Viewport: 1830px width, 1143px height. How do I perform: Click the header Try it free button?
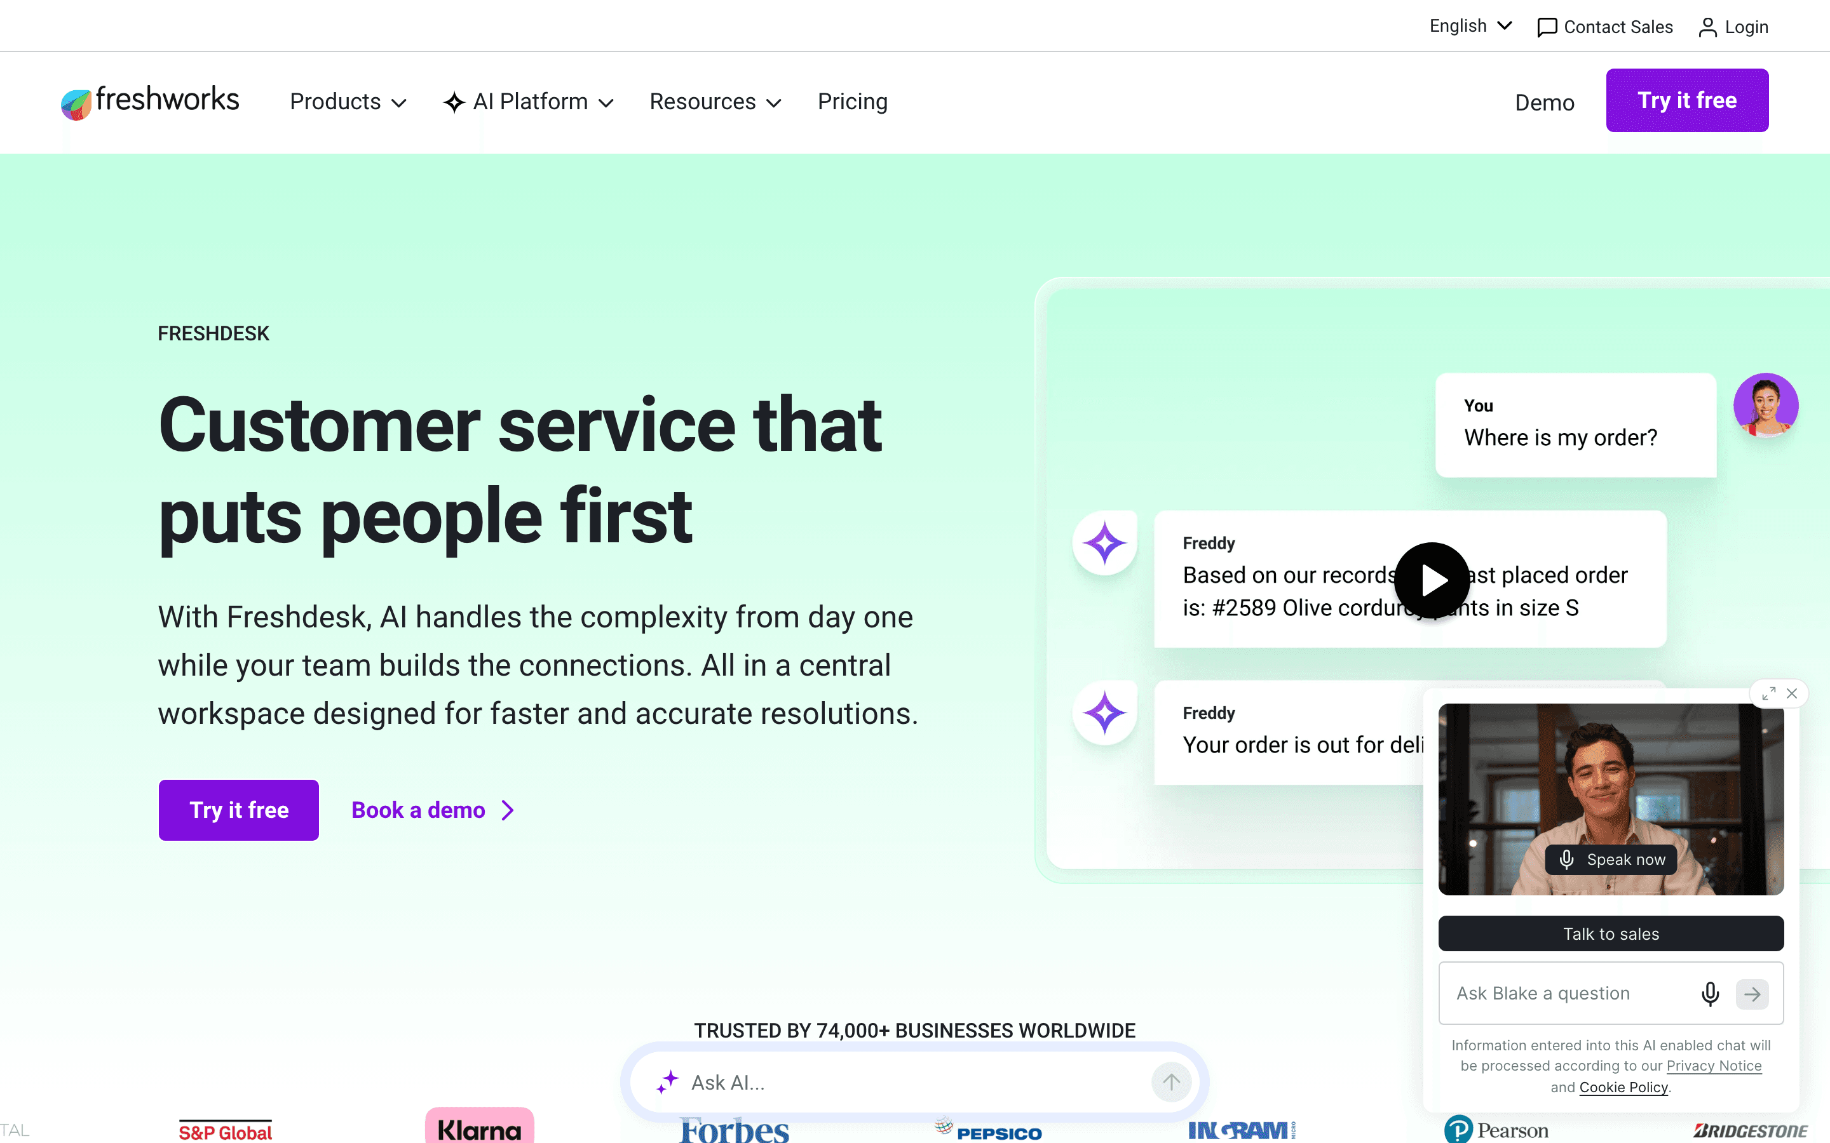(1687, 100)
